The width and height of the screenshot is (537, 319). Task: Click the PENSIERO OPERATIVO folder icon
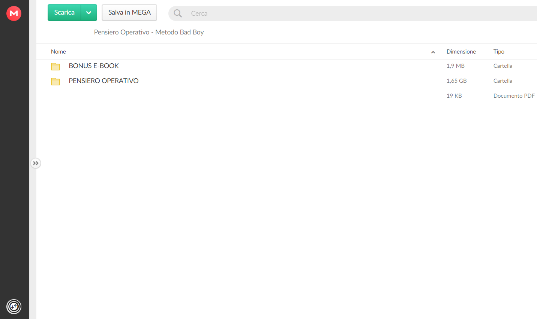point(55,81)
